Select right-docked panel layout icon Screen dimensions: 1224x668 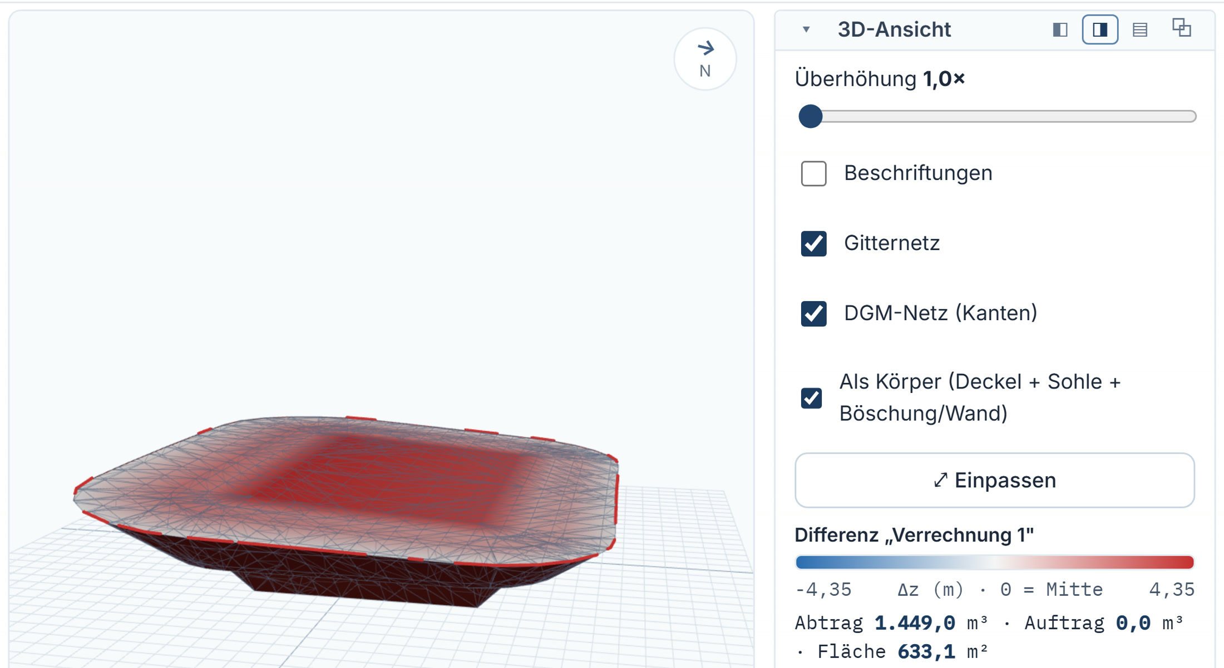point(1100,29)
